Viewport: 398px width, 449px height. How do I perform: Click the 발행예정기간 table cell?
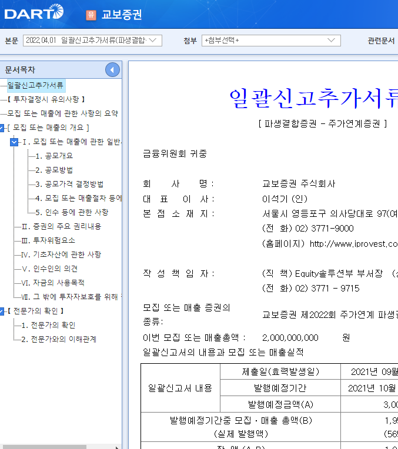point(280,388)
